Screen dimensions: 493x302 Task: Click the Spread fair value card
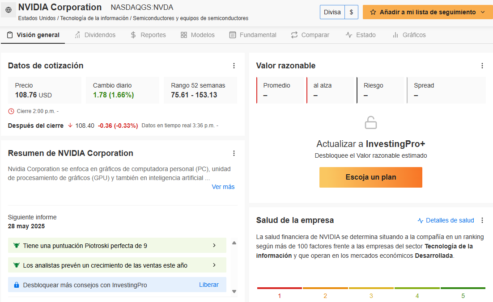446,90
